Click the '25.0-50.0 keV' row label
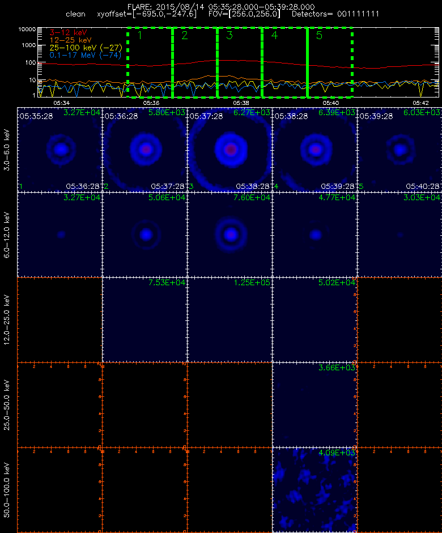The image size is (442, 533). click(x=7, y=405)
